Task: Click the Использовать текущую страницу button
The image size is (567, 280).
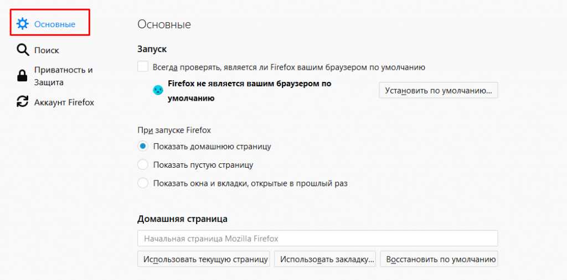Action: (x=203, y=259)
